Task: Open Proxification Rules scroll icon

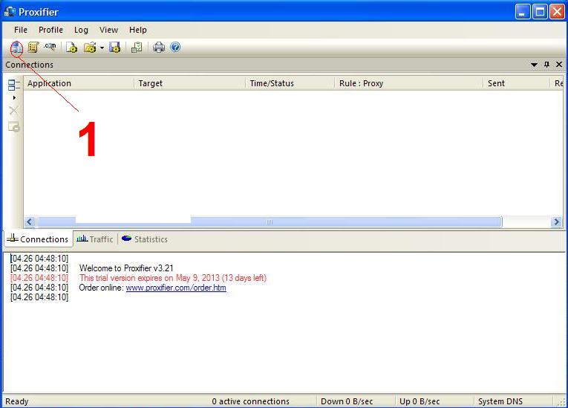Action: 33,48
